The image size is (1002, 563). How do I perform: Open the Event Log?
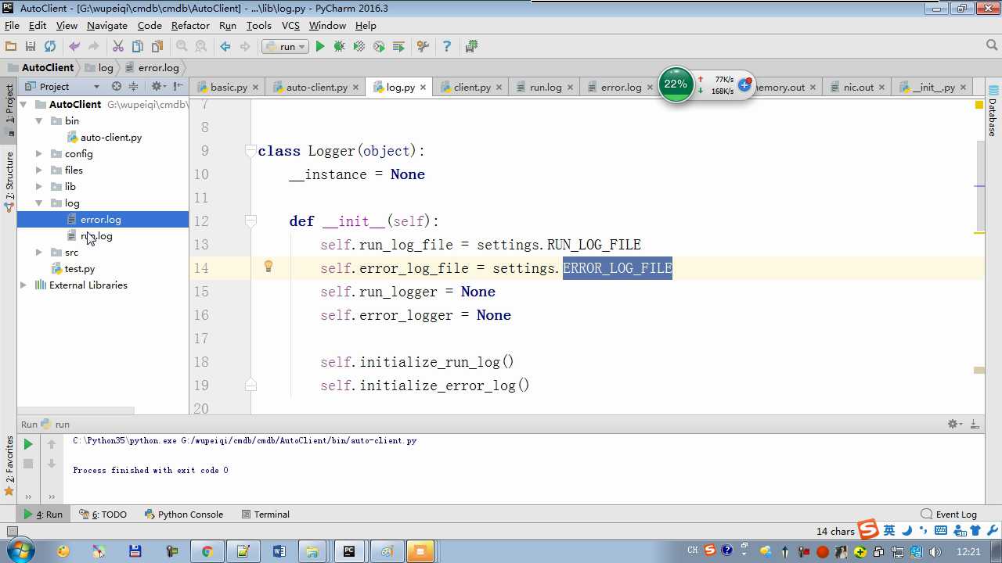pos(949,515)
